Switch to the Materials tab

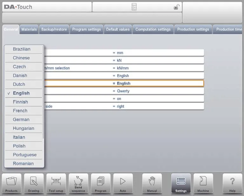29,29
